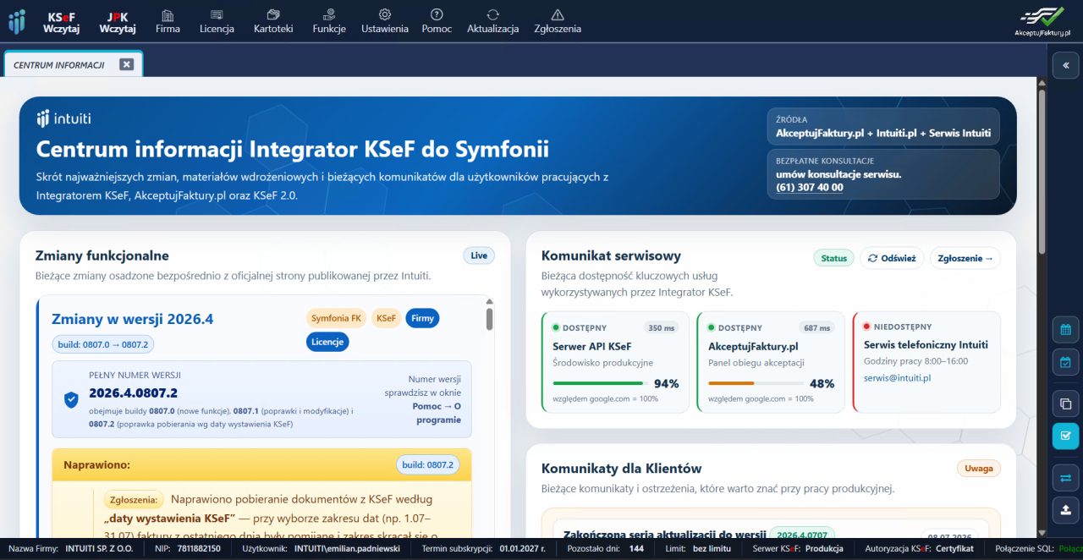Click the AkceptujFaktury.pl status card
The height and width of the screenshot is (560, 1083).
tap(771, 362)
